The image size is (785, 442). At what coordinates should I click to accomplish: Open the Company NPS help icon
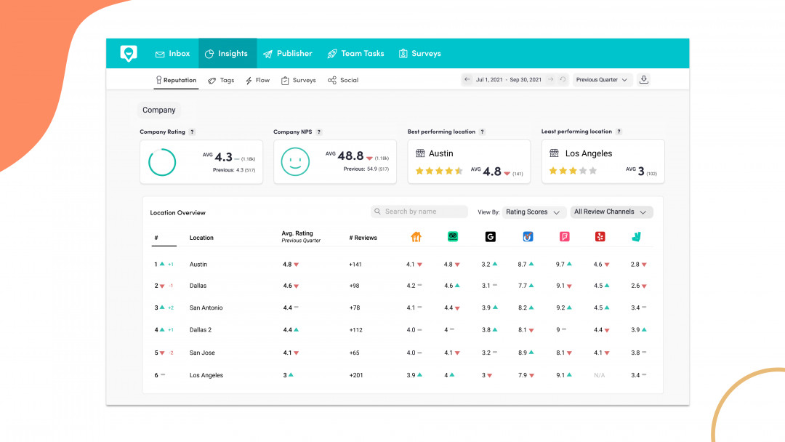pos(319,132)
